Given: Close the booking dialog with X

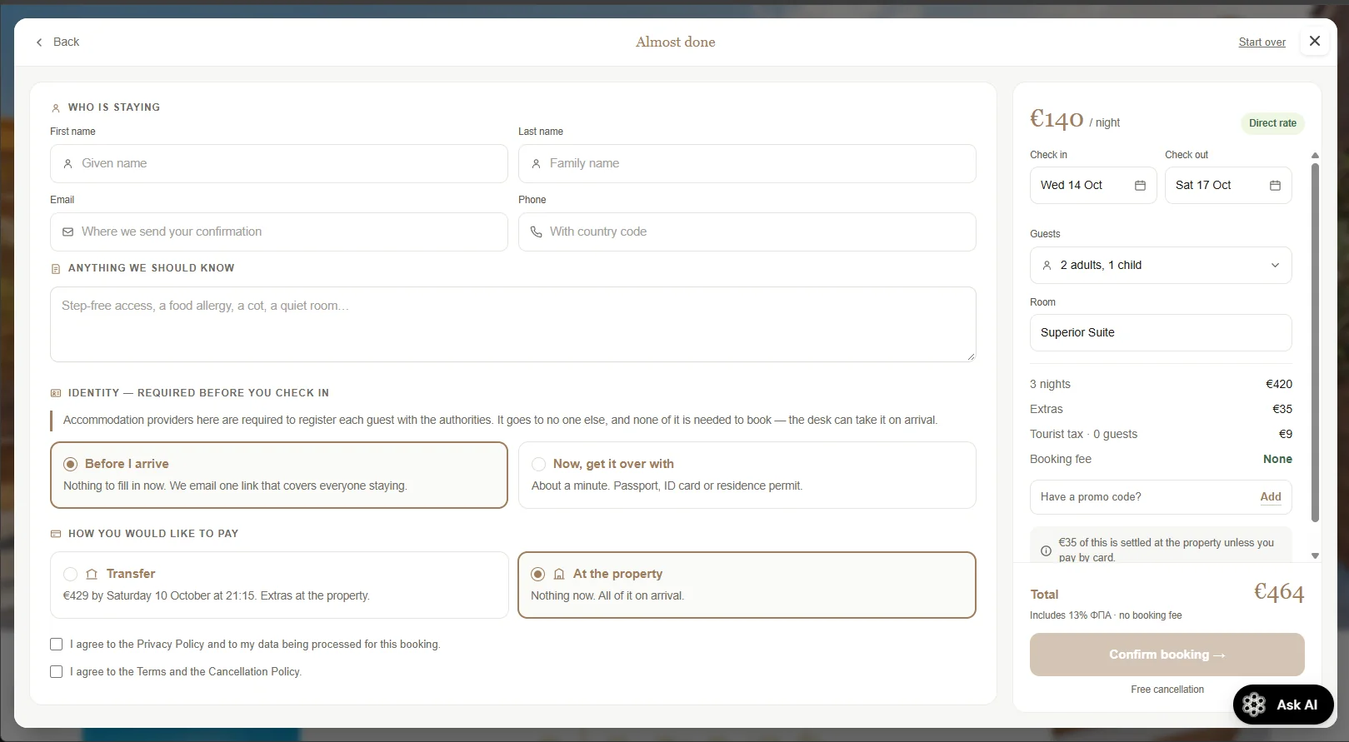Looking at the screenshot, I should [1315, 41].
